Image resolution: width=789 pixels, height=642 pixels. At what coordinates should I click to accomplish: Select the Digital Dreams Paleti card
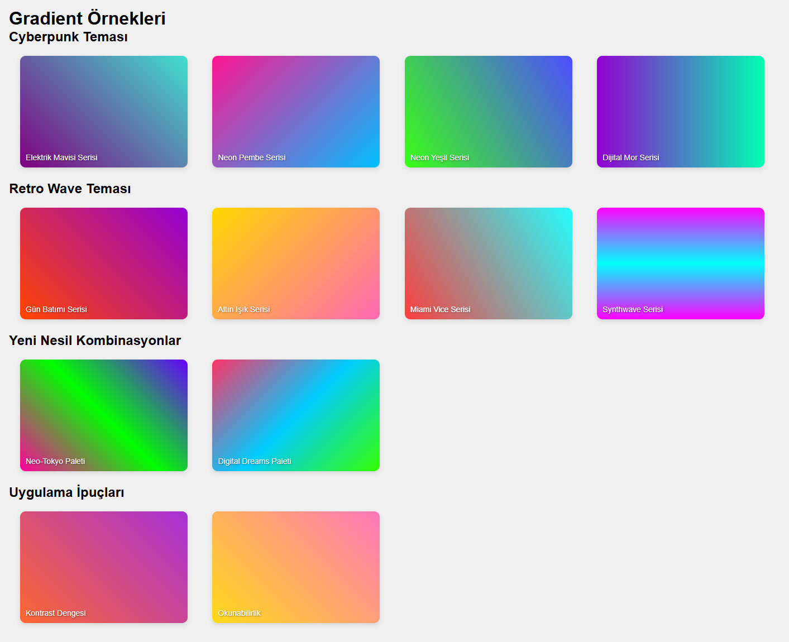click(295, 415)
